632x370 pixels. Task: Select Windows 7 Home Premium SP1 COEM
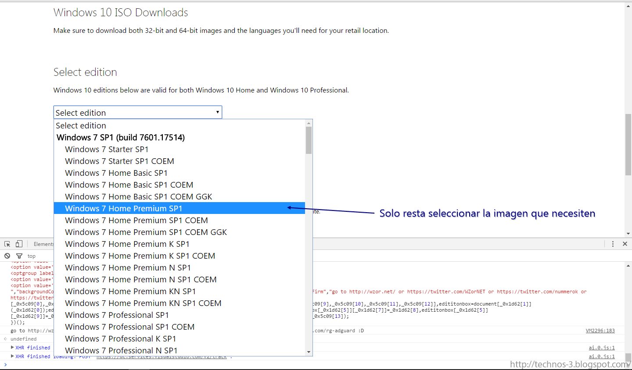coord(179,220)
